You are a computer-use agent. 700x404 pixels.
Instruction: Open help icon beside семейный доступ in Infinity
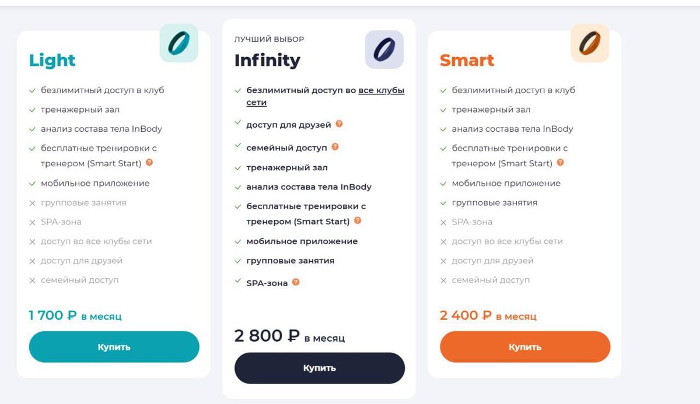(x=336, y=146)
